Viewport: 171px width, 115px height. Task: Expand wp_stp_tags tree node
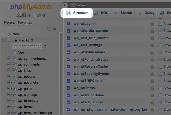tap(9, 95)
